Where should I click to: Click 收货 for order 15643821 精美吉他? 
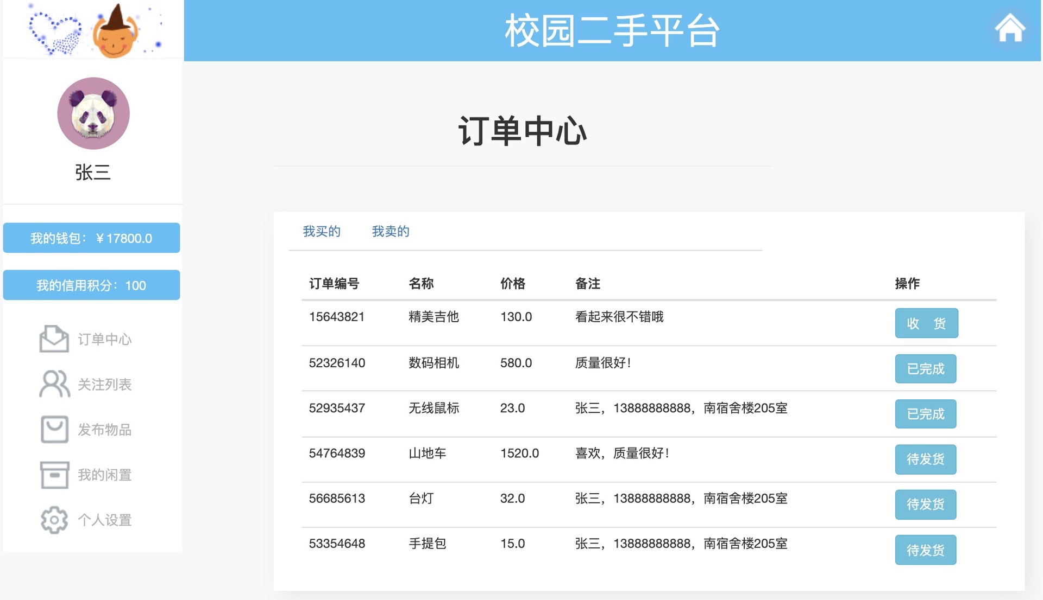click(x=926, y=323)
